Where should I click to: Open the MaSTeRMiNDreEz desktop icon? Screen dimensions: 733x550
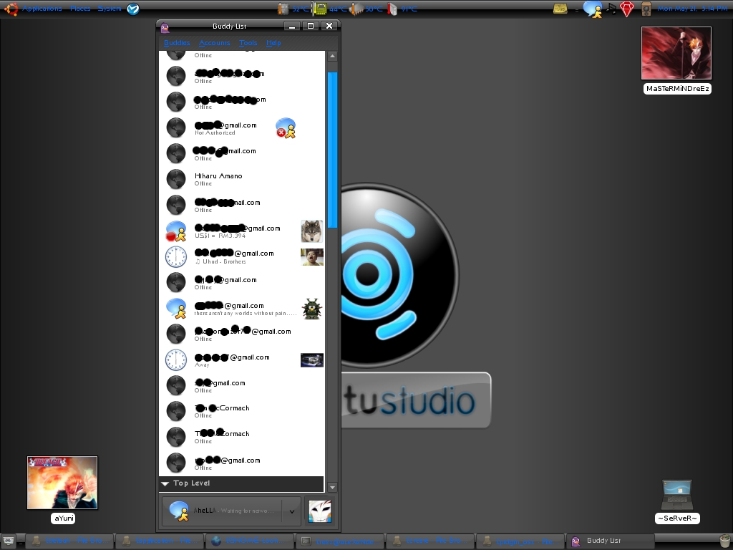pyautogui.click(x=676, y=60)
